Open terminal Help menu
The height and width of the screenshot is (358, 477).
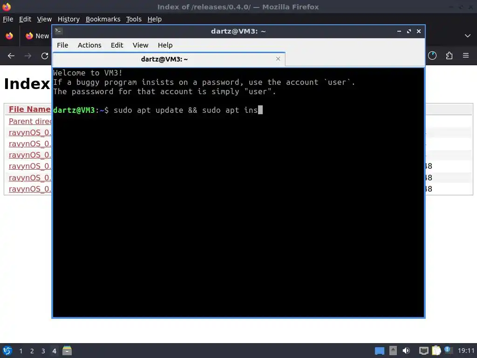[x=165, y=45]
